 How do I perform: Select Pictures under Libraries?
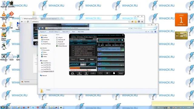[x=44, y=54]
